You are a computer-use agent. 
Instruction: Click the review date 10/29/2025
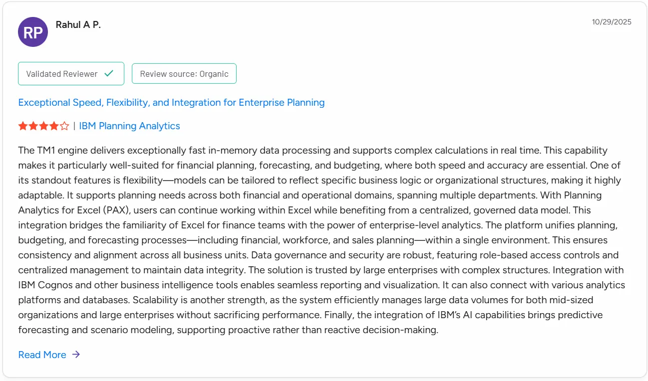612,22
